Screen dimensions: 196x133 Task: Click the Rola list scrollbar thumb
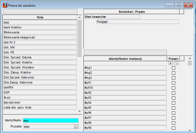(x=79, y=38)
